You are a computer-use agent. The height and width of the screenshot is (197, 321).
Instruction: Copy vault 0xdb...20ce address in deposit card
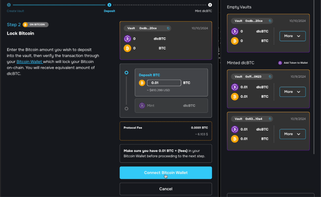[168, 28]
